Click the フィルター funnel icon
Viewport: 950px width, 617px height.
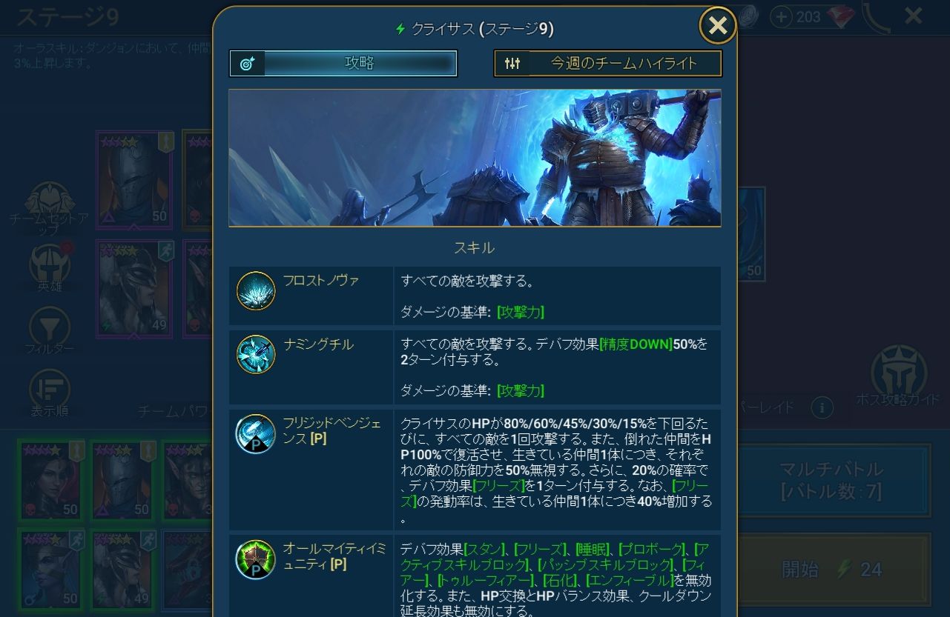pyautogui.click(x=50, y=326)
